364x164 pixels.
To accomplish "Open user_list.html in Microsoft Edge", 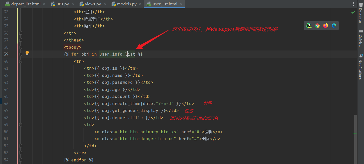I will 334,25.
